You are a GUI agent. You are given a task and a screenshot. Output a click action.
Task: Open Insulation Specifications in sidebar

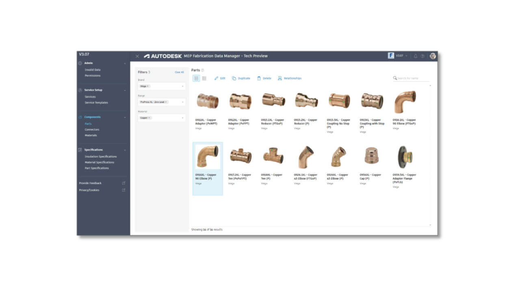[101, 157]
